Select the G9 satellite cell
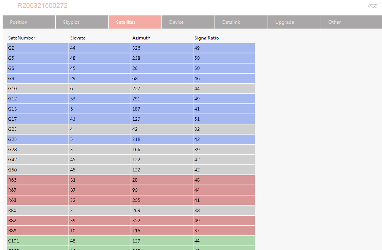This screenshot has width=382, height=250. pos(38,79)
